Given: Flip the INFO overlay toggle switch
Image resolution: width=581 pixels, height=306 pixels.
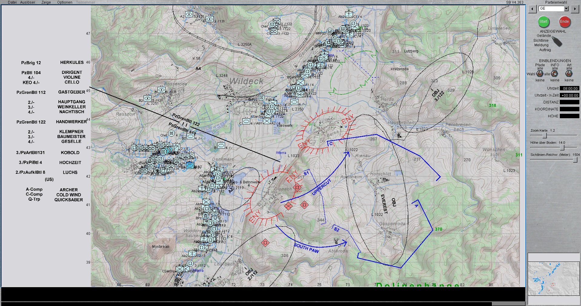Looking at the screenshot, I should pos(555,74).
